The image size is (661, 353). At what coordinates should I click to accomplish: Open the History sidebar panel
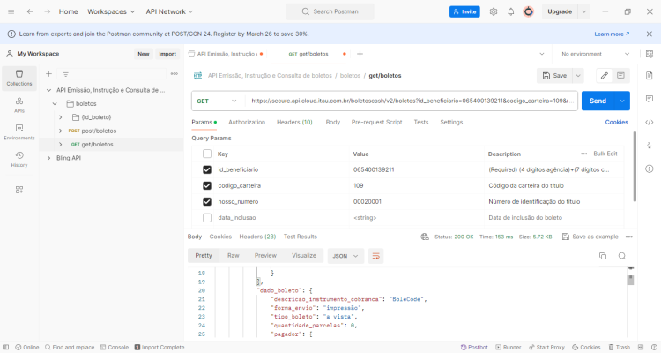tap(19, 159)
